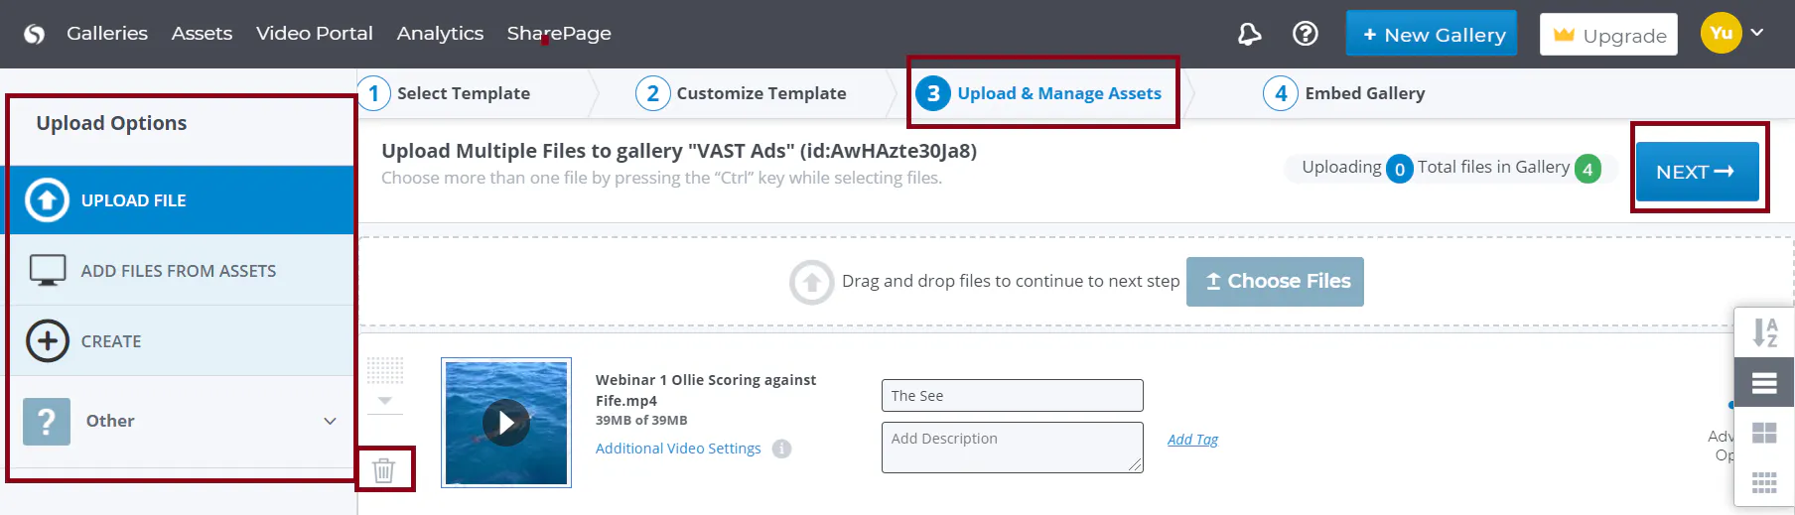Switch to list view icon
Screen dimensions: 1795x515
pyautogui.click(x=1764, y=383)
